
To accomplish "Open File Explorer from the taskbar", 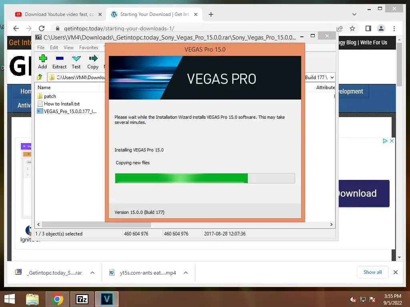I will 32,299.
